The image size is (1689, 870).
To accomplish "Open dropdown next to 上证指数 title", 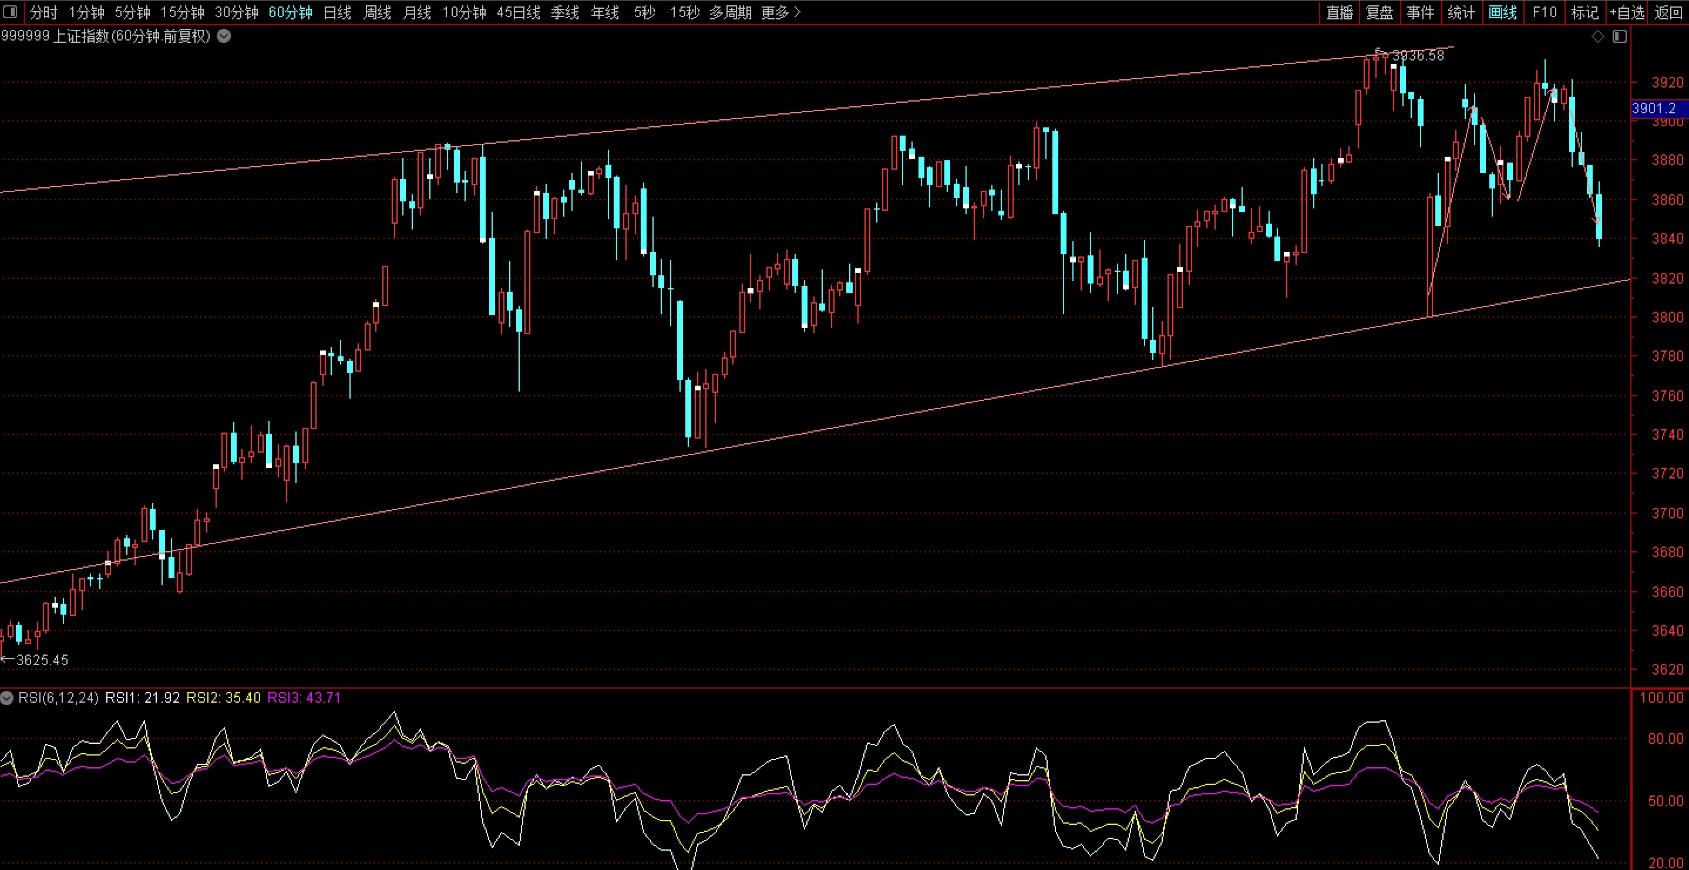I will (x=224, y=37).
